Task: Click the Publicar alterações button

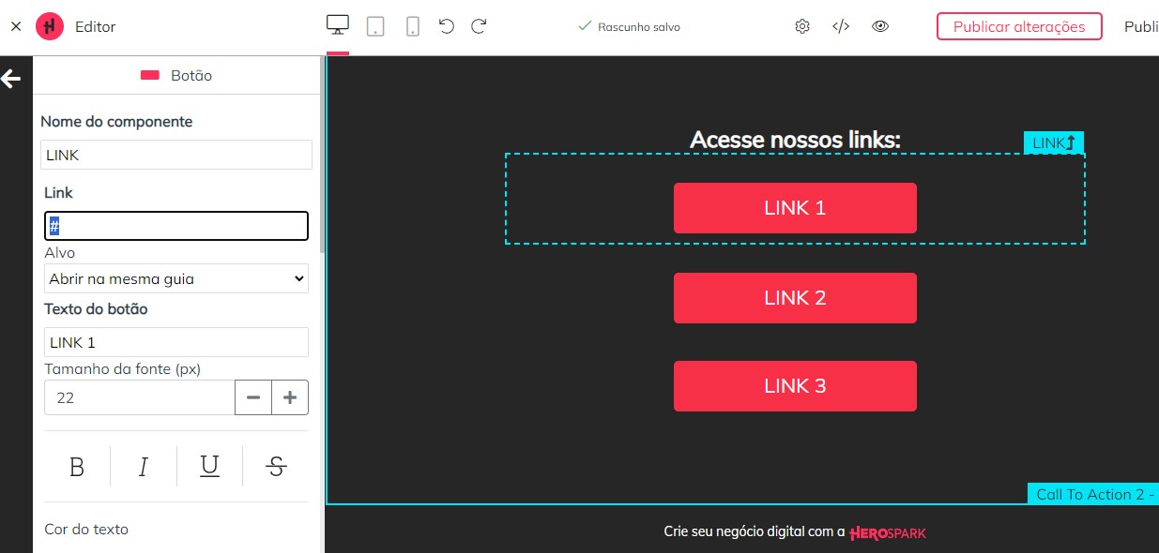Action: pyautogui.click(x=1018, y=26)
